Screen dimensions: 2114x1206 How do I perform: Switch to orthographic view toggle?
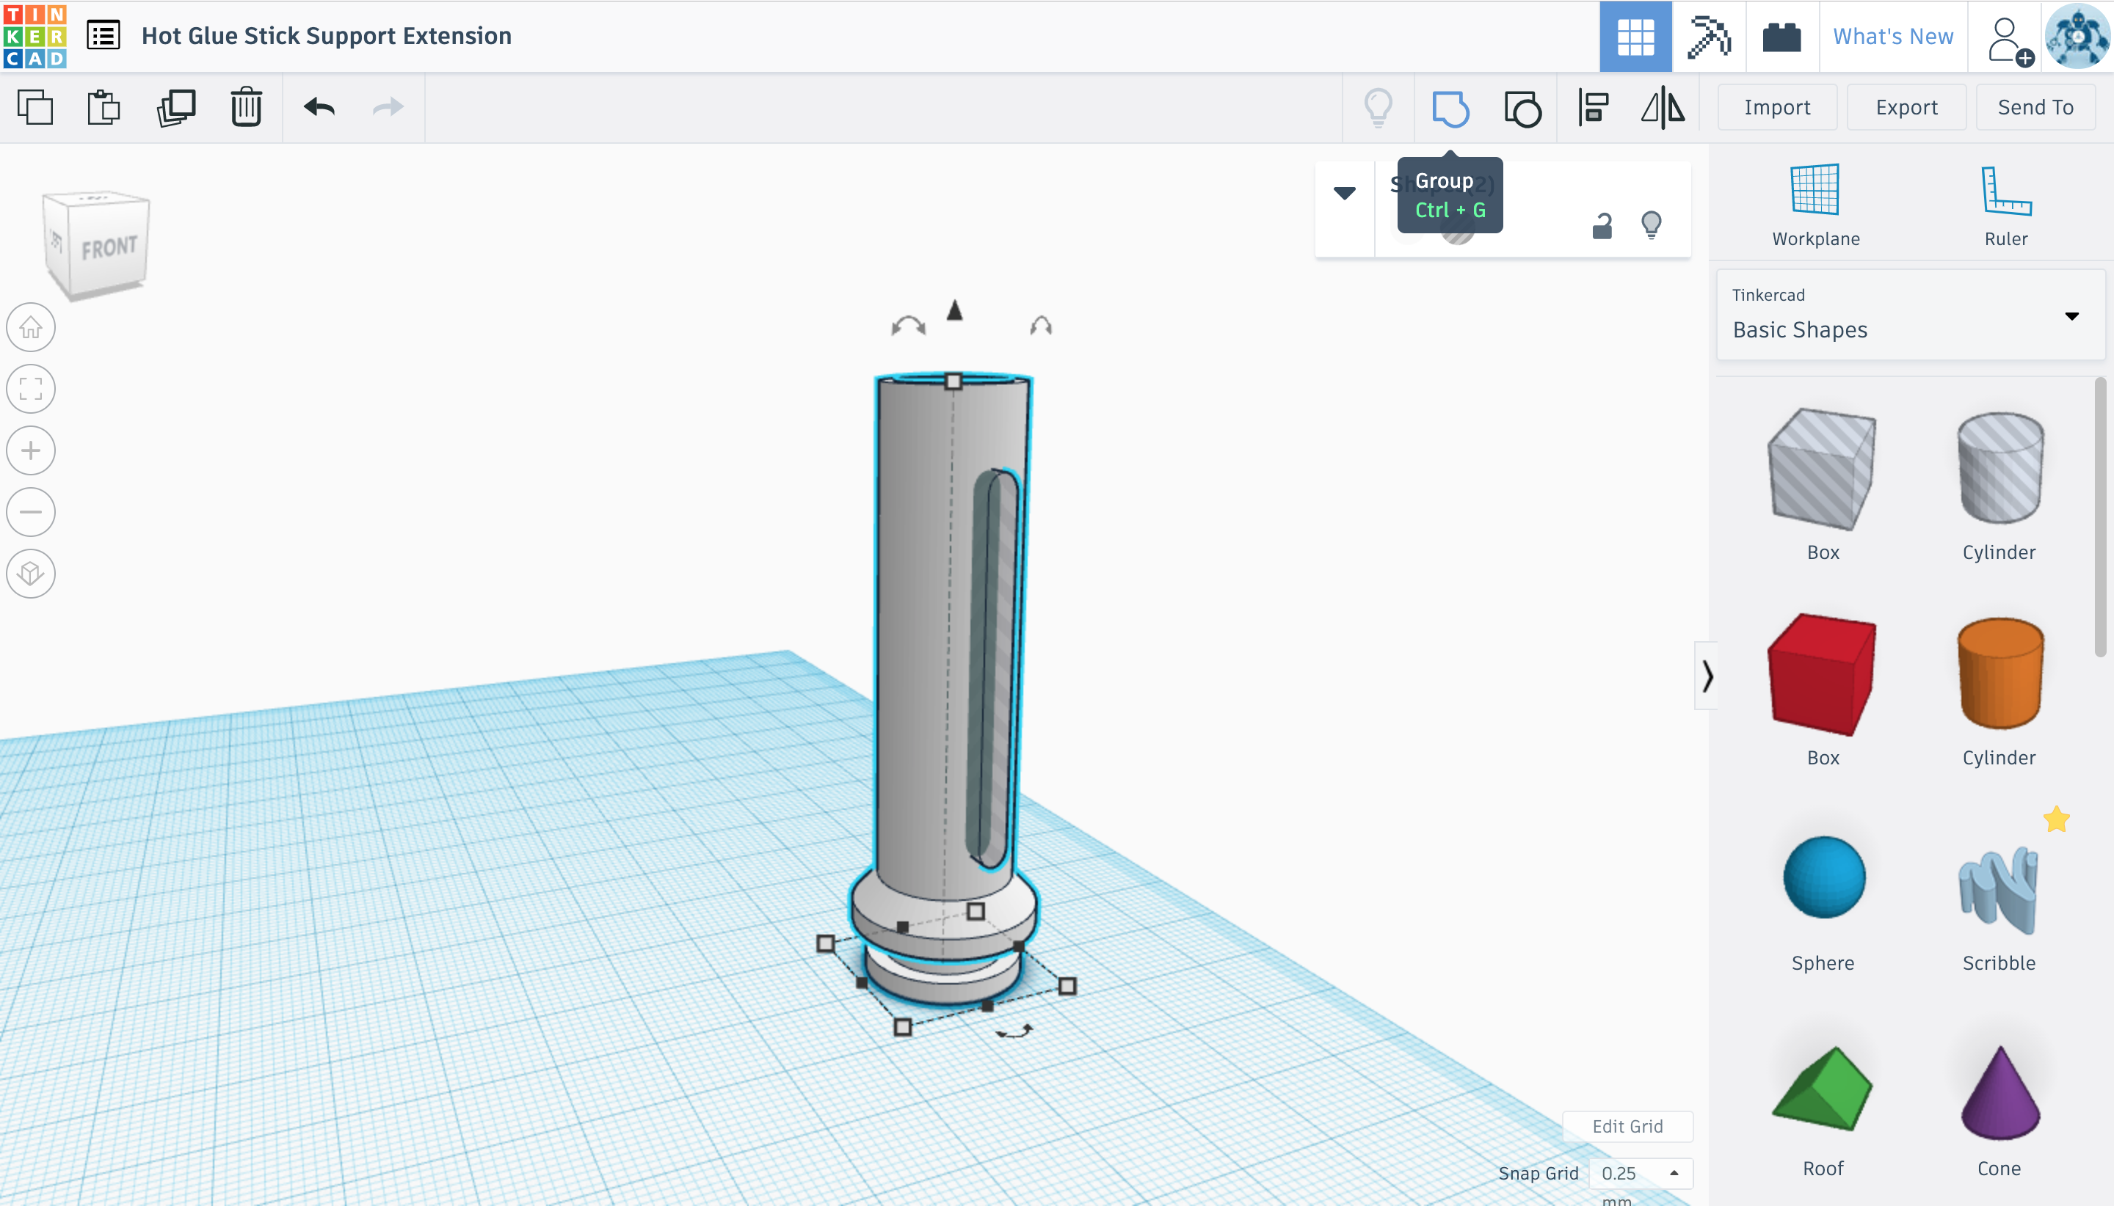coord(31,573)
